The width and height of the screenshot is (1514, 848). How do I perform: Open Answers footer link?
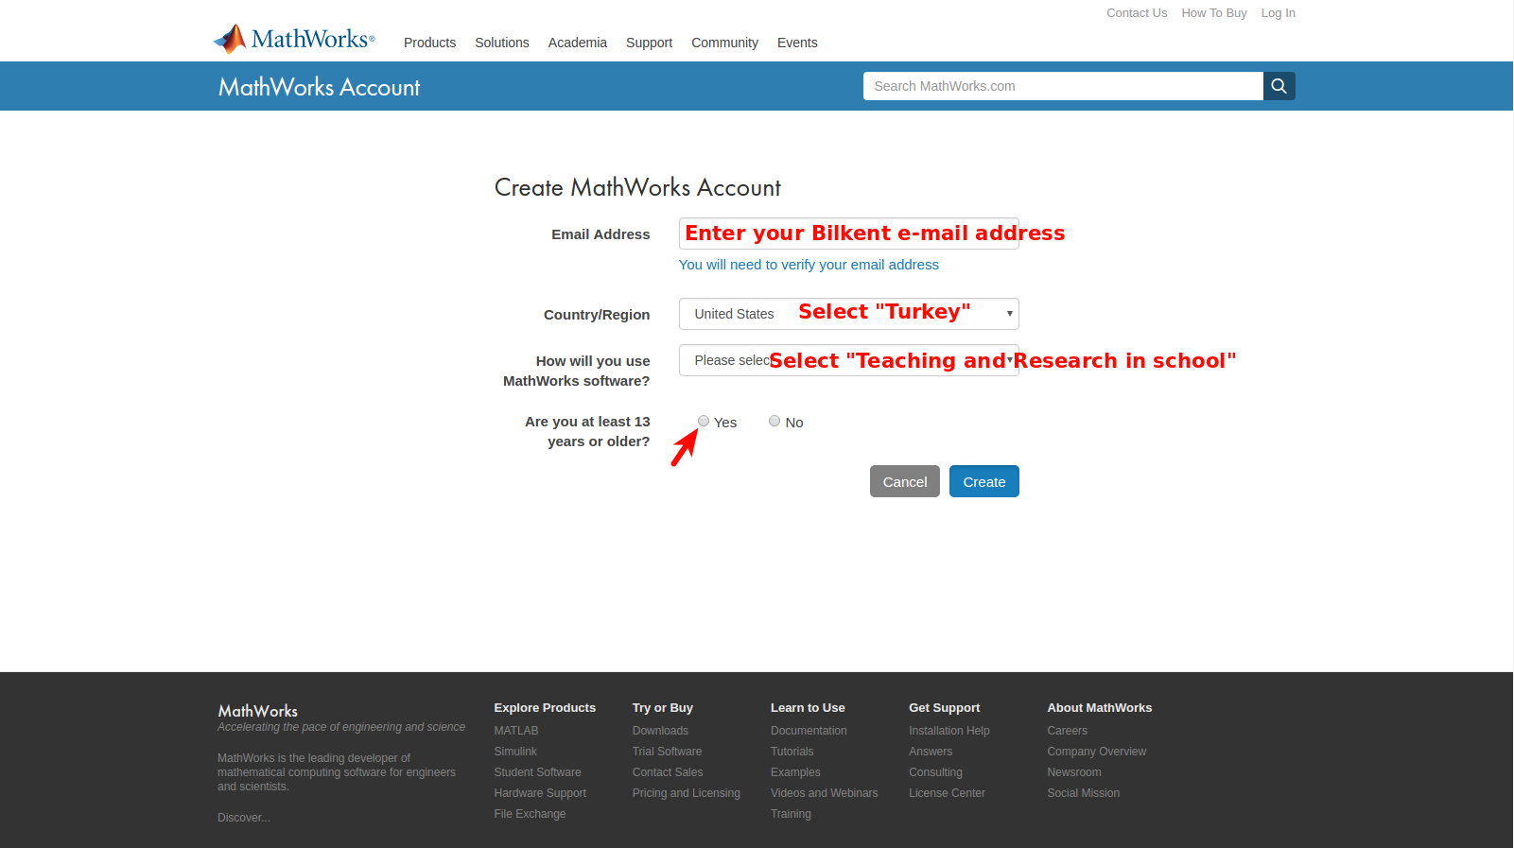(931, 752)
